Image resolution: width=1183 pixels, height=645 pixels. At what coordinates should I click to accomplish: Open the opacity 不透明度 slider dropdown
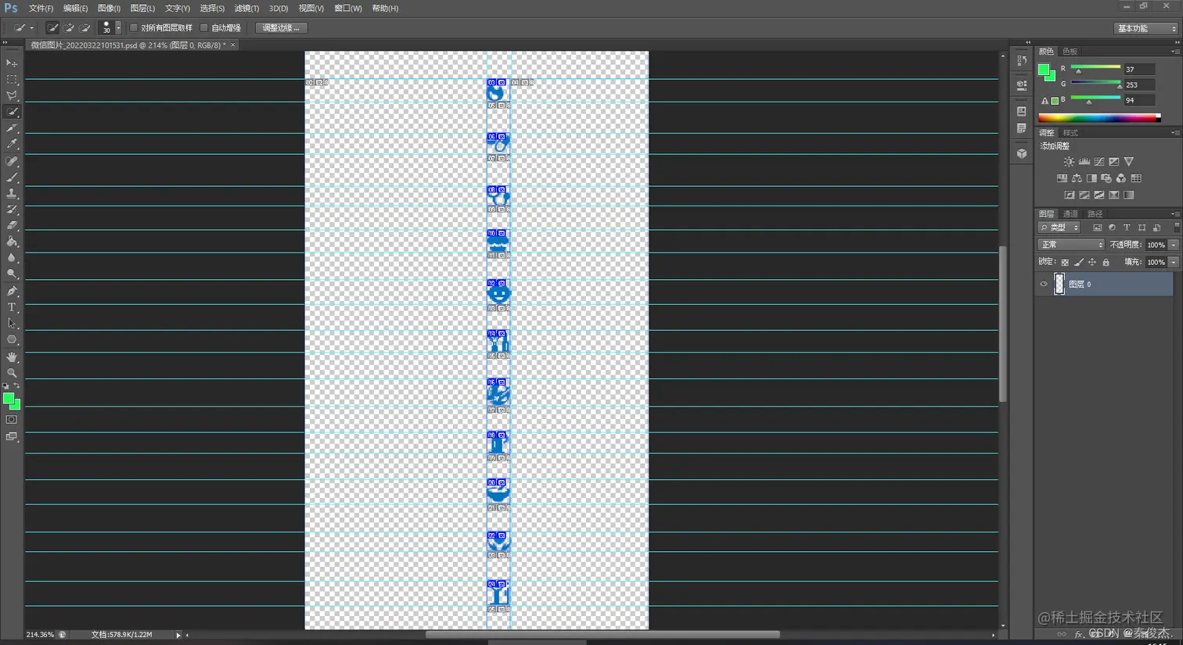1174,245
